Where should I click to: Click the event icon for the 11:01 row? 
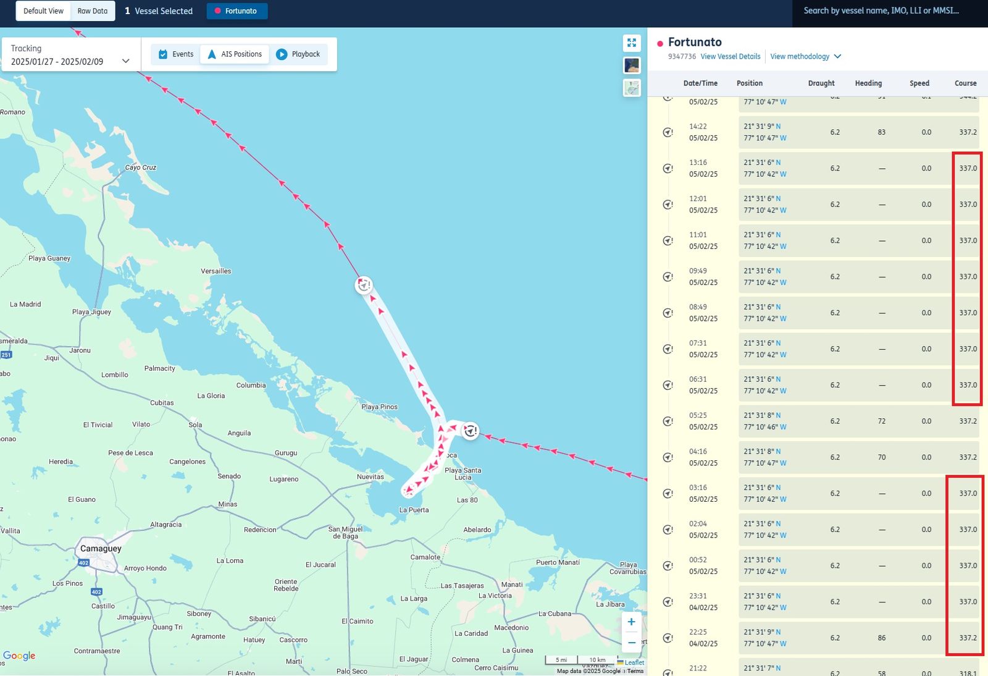click(x=668, y=240)
